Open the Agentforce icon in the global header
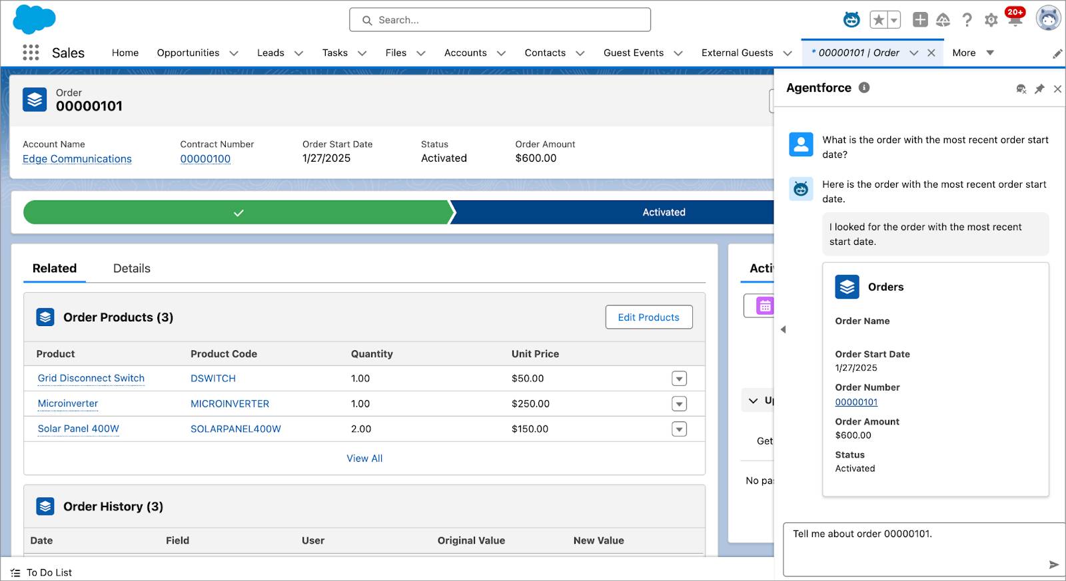Viewport: 1066px width, 581px height. tap(851, 20)
